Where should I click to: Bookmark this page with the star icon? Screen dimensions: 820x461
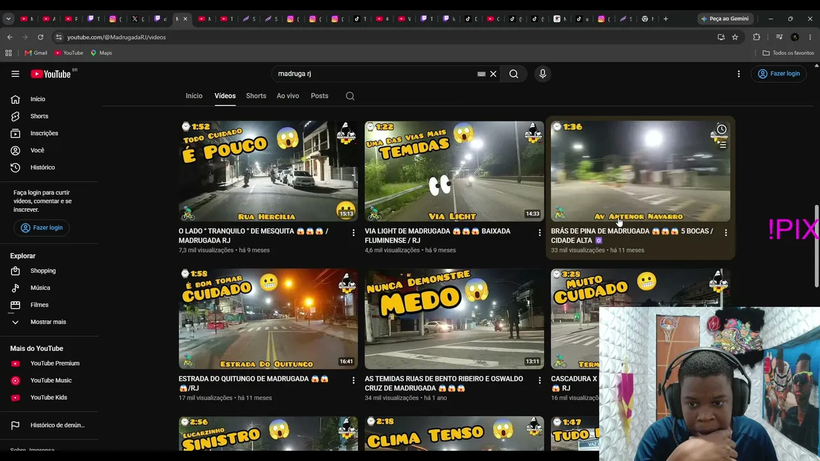[x=735, y=37]
